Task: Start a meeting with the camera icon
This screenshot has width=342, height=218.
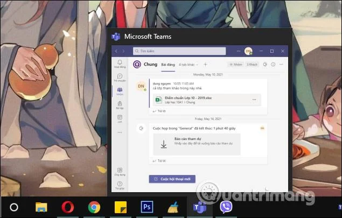Action: point(265,64)
